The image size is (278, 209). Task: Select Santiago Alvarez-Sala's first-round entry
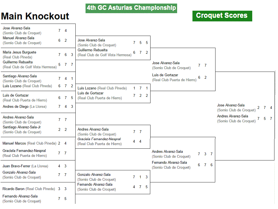20,76
